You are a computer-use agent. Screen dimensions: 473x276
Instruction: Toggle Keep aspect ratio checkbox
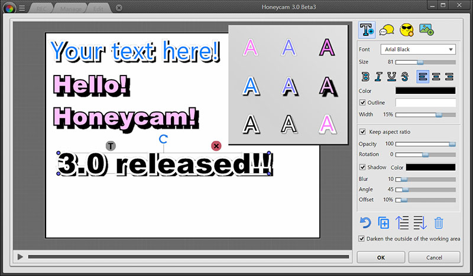tap(362, 132)
